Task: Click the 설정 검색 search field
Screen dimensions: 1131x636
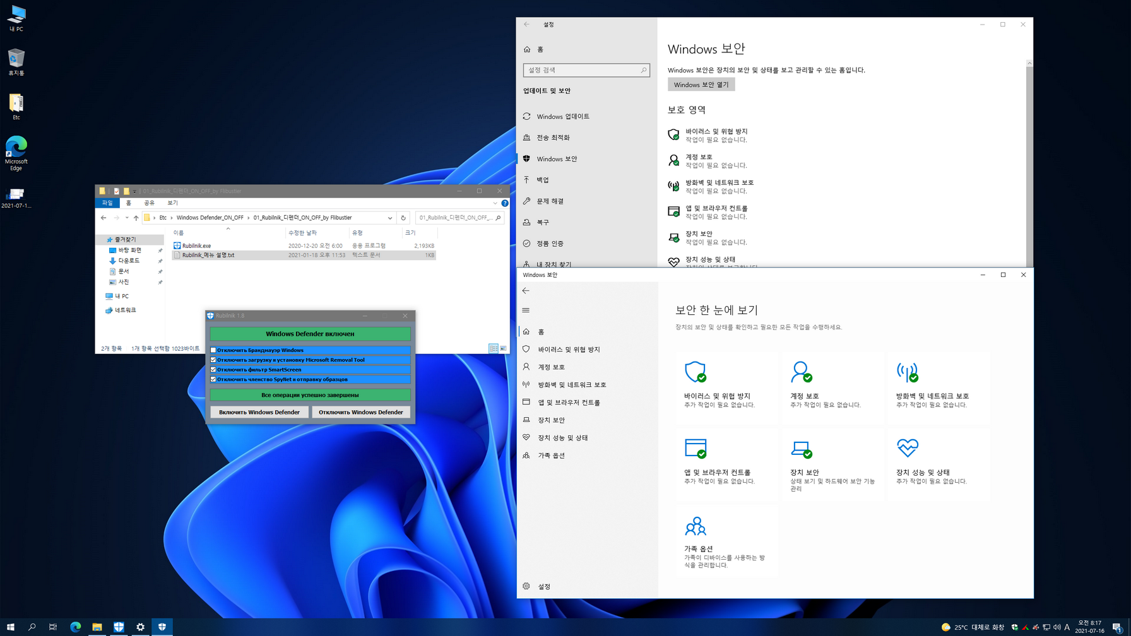Action: click(586, 70)
